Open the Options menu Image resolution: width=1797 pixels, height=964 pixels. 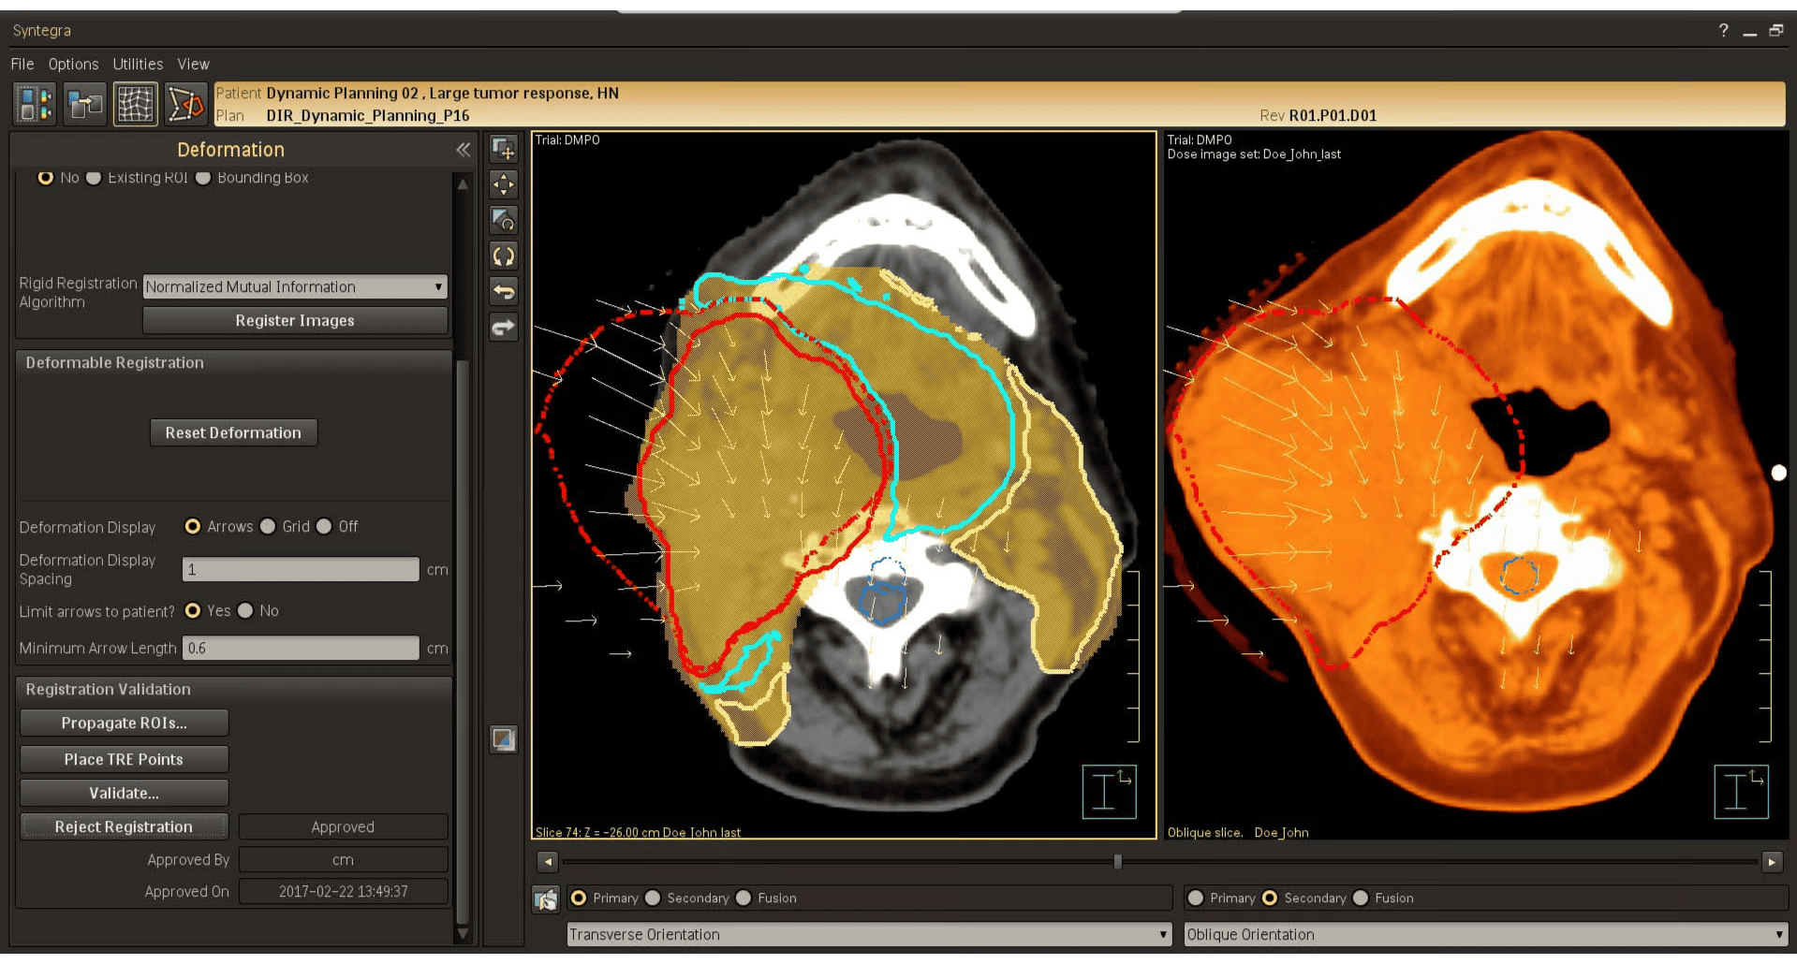click(x=73, y=65)
